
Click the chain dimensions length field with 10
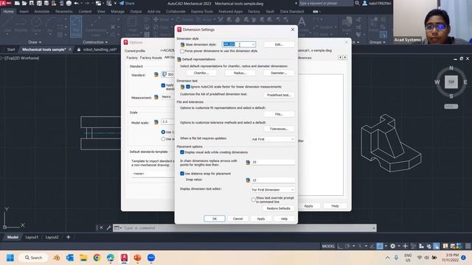(x=273, y=162)
